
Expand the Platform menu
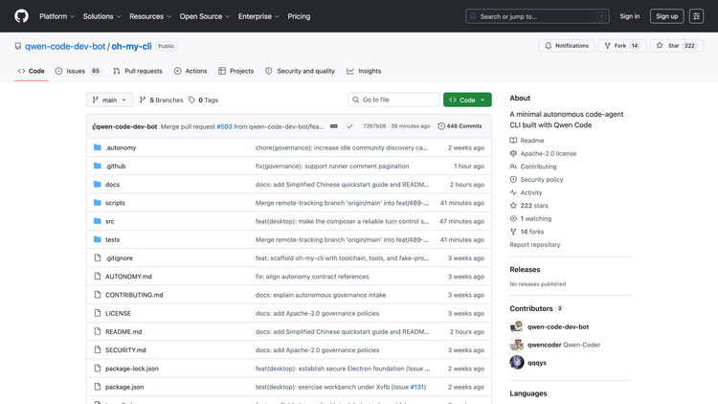point(56,16)
